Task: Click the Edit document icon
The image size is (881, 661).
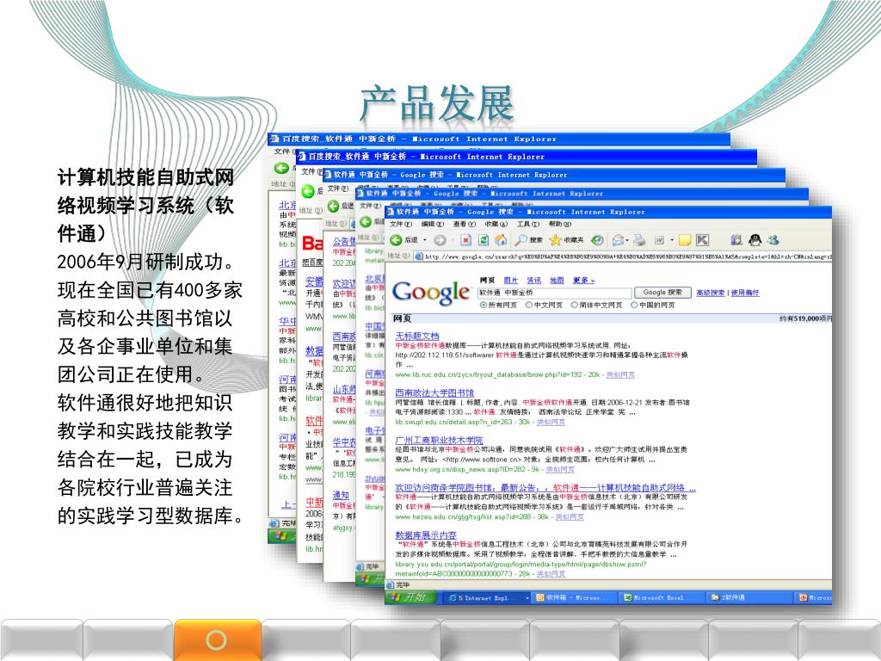Action: click(660, 240)
